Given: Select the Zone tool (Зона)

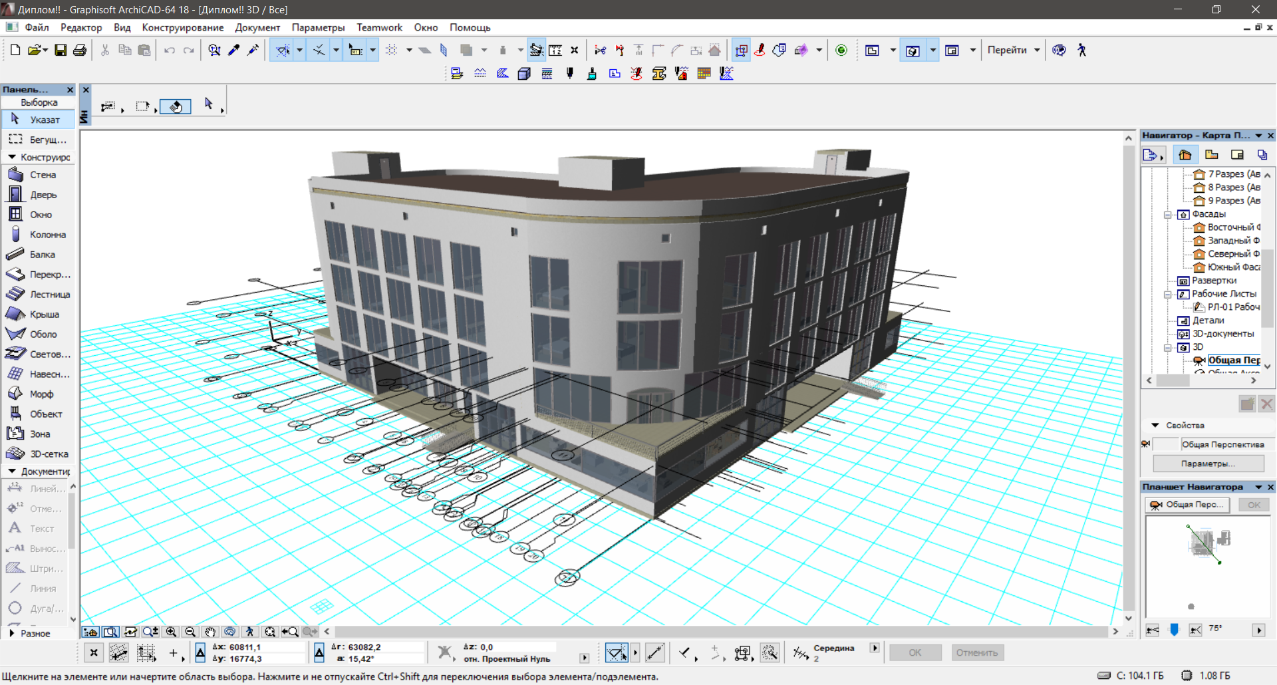Looking at the screenshot, I should (x=39, y=434).
